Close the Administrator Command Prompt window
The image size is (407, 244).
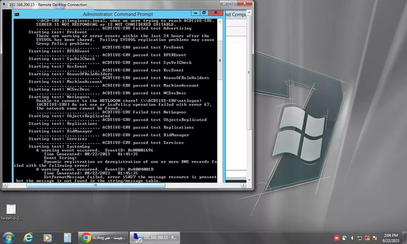tap(216, 13)
